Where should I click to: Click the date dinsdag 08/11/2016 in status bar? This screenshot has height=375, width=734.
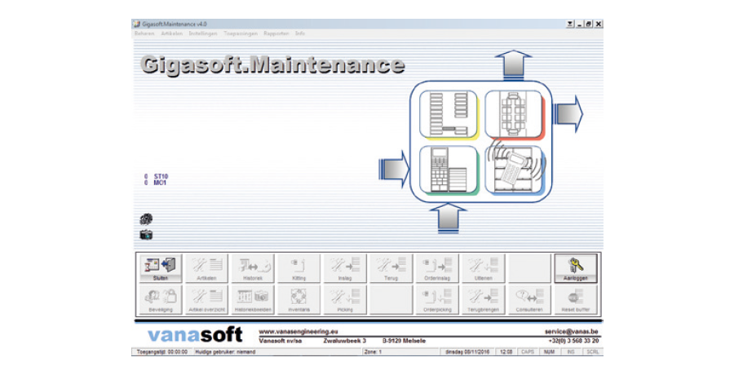coord(467,351)
